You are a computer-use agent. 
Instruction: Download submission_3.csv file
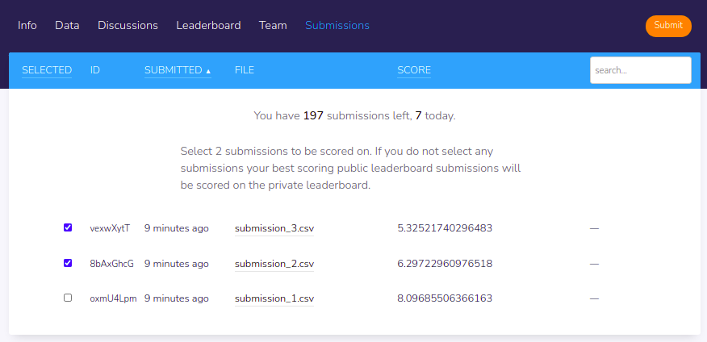coord(274,228)
